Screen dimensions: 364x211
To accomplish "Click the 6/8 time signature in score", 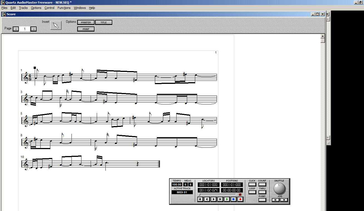I will click(30, 77).
